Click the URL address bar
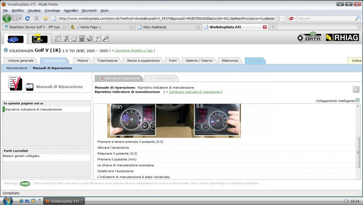Viewport: 363px width, 205px height. [167, 18]
